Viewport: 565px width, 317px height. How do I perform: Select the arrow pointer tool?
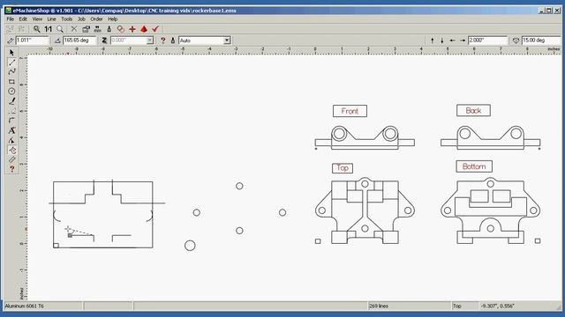(11, 53)
